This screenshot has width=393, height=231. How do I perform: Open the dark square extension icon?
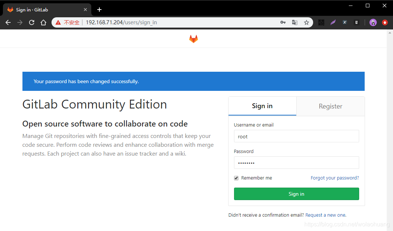coord(357,22)
